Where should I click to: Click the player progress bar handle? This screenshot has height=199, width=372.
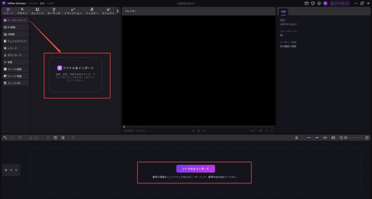click(x=124, y=127)
